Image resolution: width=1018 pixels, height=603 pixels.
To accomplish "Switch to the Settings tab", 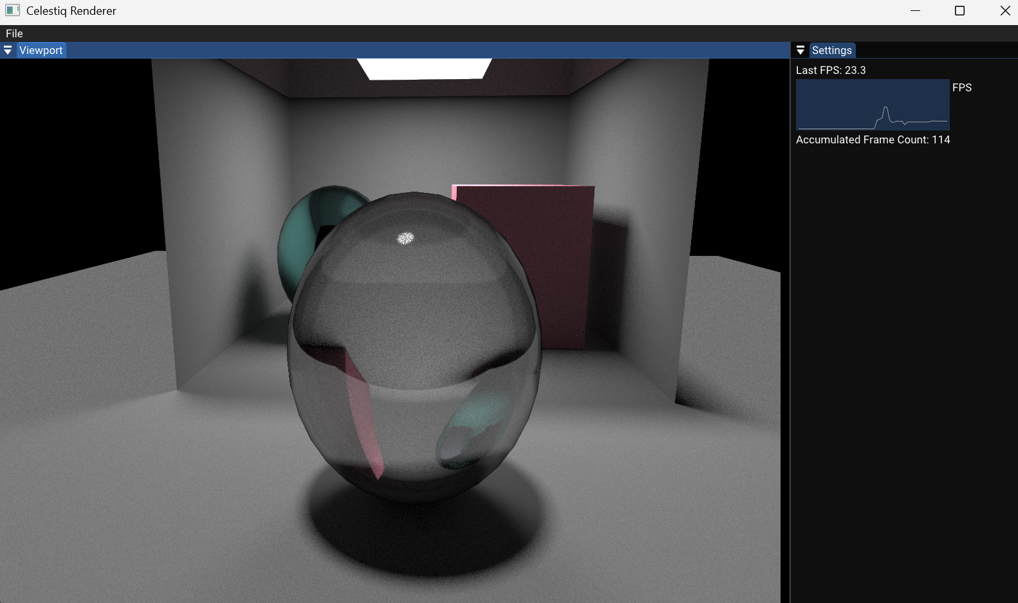I will click(x=831, y=50).
